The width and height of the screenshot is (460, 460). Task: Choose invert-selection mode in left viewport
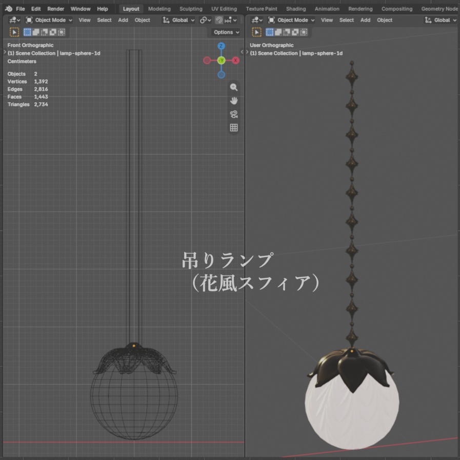53,32
